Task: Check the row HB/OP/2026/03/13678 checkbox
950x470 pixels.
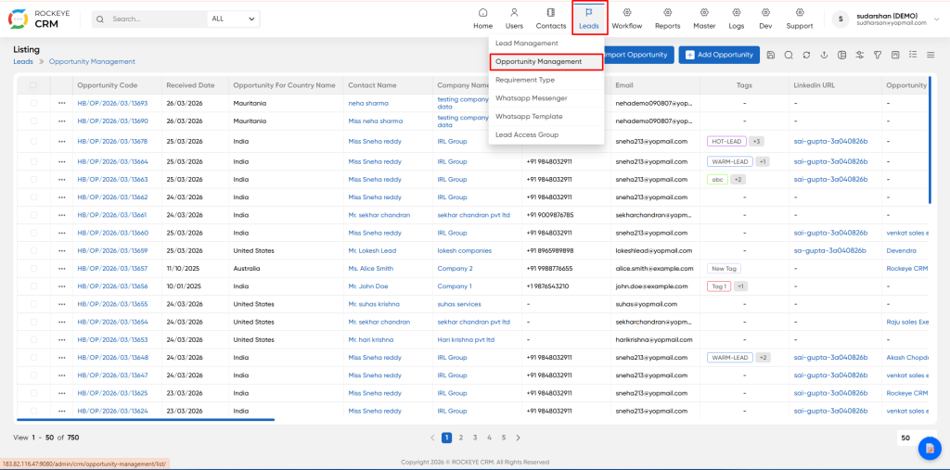Action: [33, 141]
